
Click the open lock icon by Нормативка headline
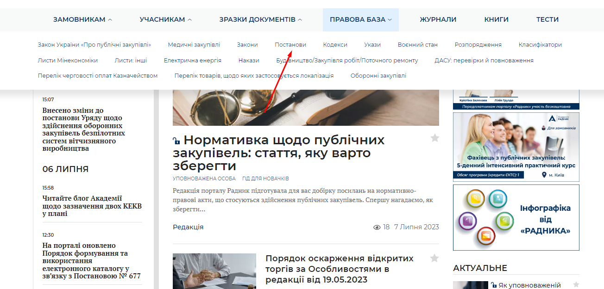click(176, 141)
